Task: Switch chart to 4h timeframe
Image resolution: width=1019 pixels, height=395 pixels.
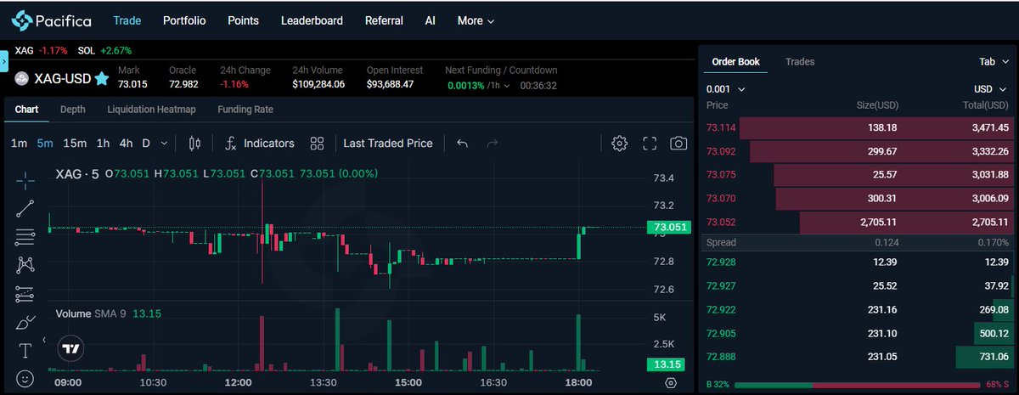Action: click(126, 144)
